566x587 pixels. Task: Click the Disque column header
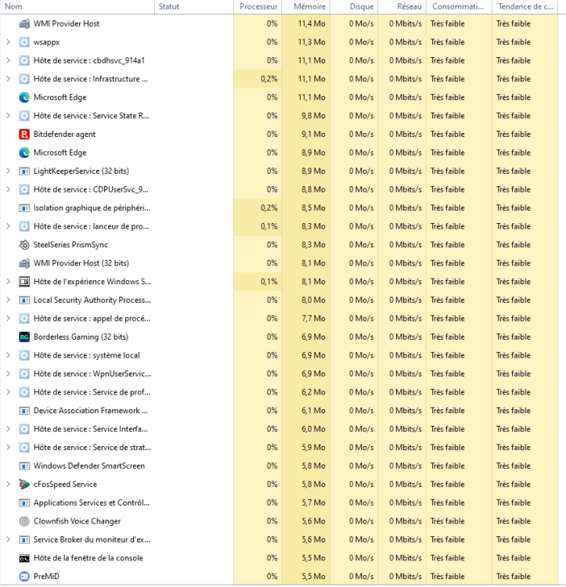click(x=362, y=6)
